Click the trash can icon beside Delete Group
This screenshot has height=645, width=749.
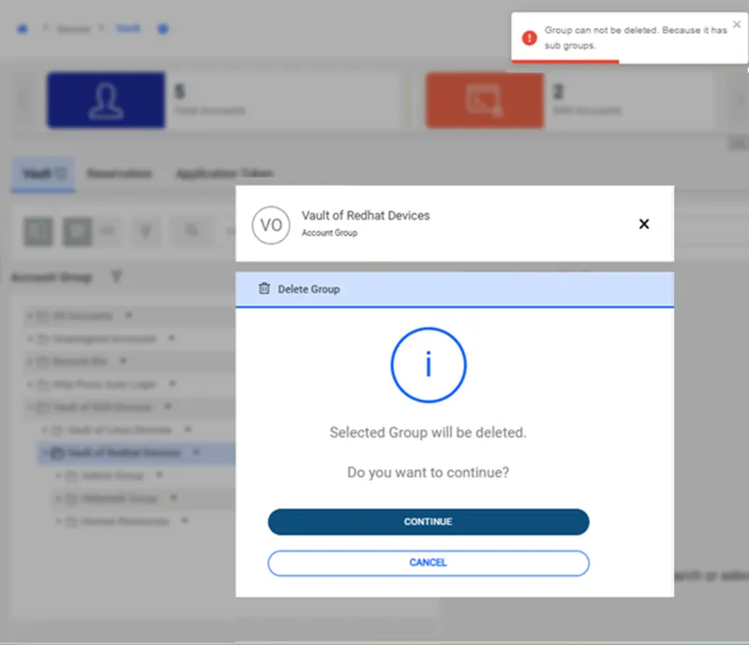[x=264, y=289]
